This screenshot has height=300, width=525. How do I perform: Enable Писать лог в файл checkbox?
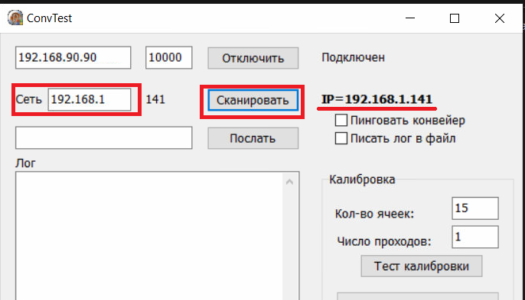click(341, 138)
